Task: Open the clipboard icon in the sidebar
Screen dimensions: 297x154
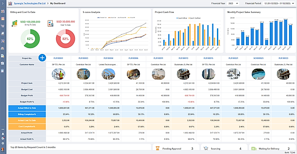Action: click(x=3, y=71)
